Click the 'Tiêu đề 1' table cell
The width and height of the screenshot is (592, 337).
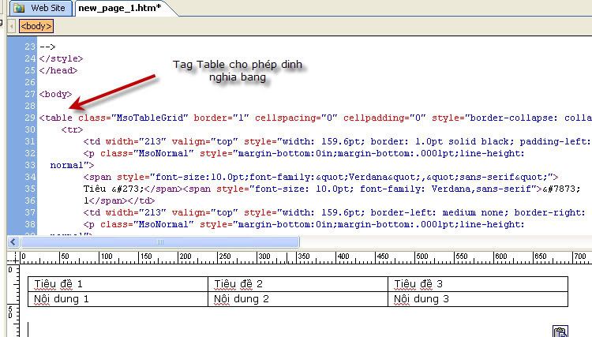pos(118,284)
